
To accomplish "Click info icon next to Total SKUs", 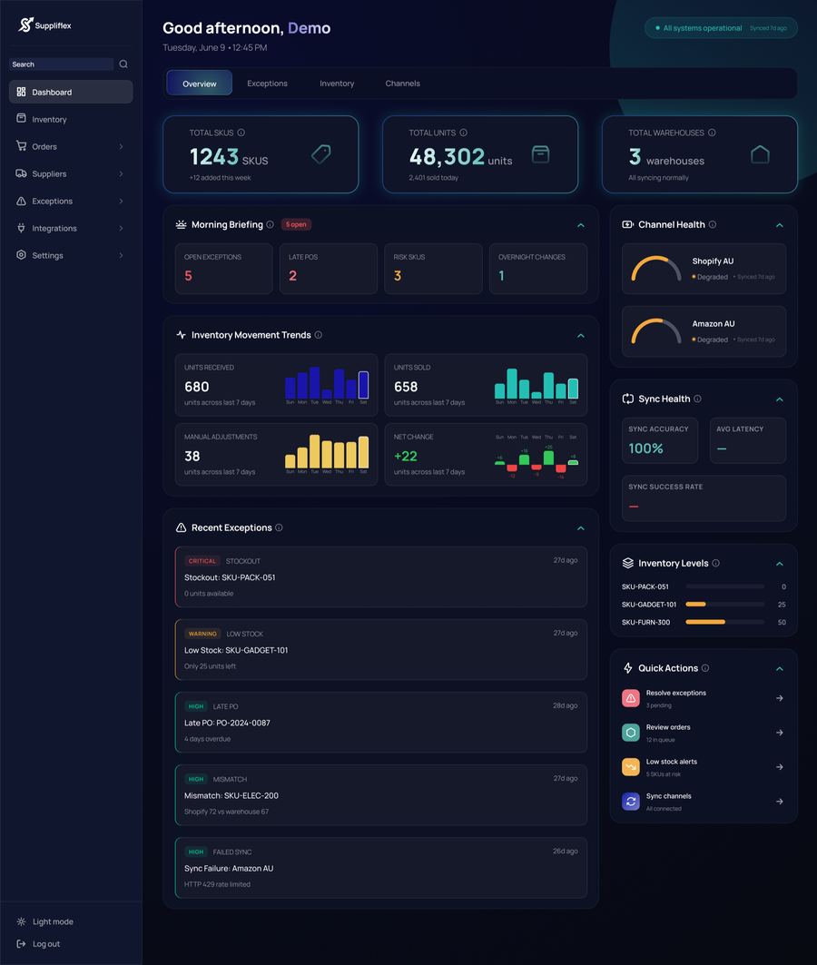I will 241,133.
